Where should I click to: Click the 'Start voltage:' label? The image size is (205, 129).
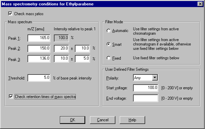tap(117, 88)
